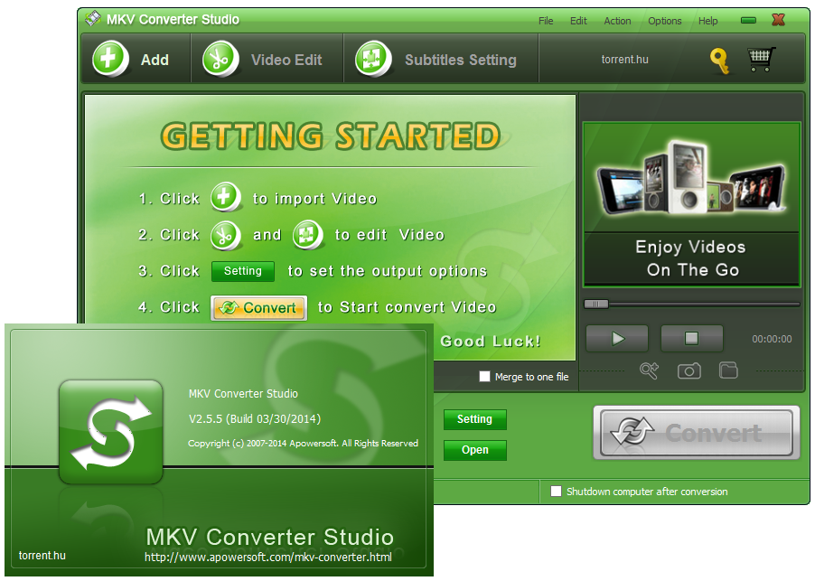Click the Enjoy Videos On The Go banner
The width and height of the screenshot is (815, 581).
click(x=690, y=205)
